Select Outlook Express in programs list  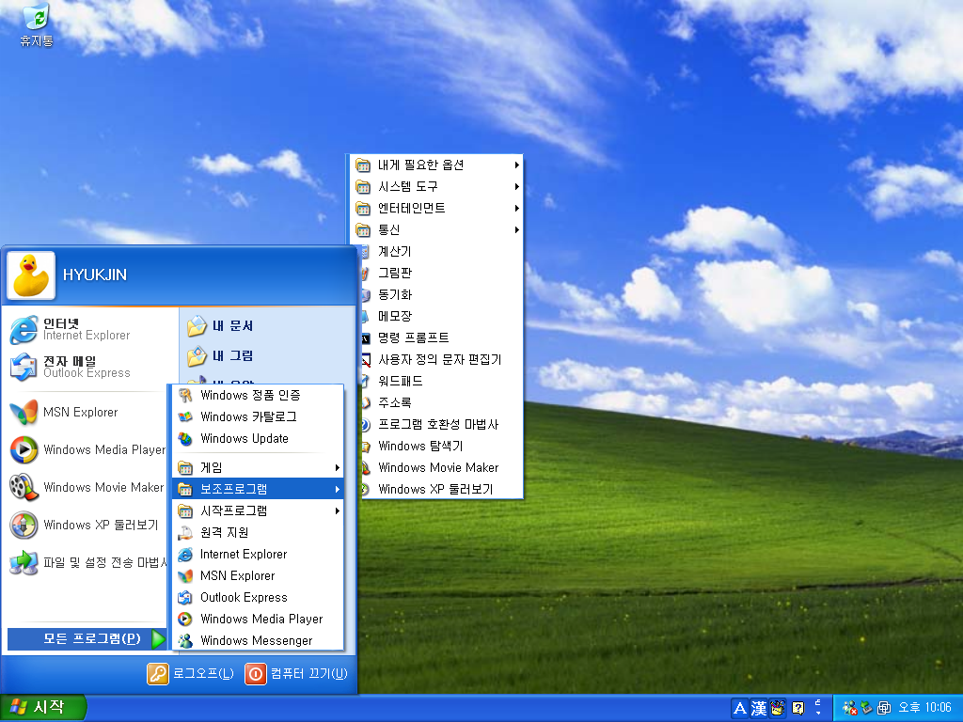(258, 597)
